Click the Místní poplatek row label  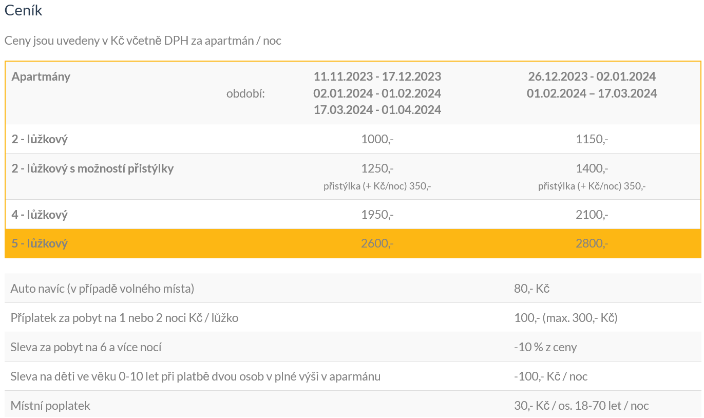tap(50, 406)
